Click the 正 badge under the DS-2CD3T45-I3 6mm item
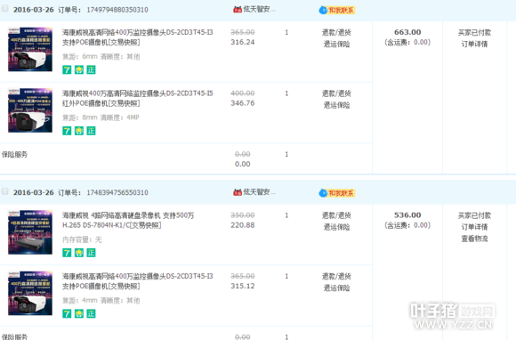The width and height of the screenshot is (516, 340). [91, 69]
